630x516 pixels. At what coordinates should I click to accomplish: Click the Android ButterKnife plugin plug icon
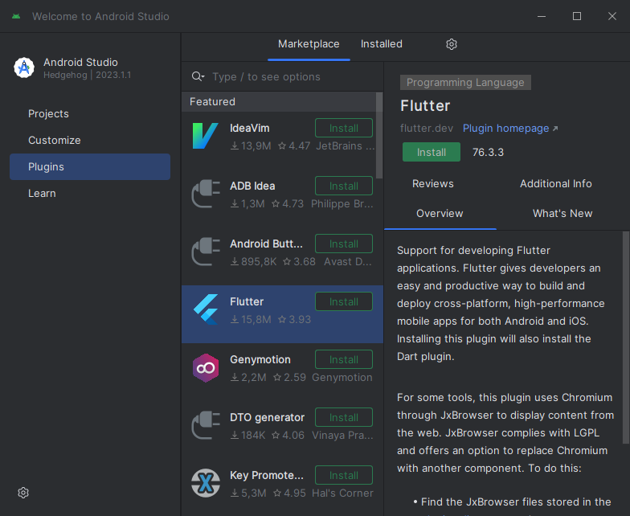click(206, 252)
